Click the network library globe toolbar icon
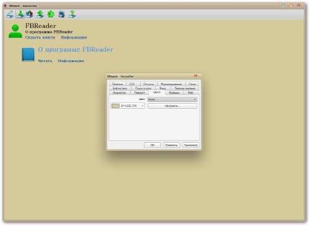The image size is (310, 226). [61, 14]
